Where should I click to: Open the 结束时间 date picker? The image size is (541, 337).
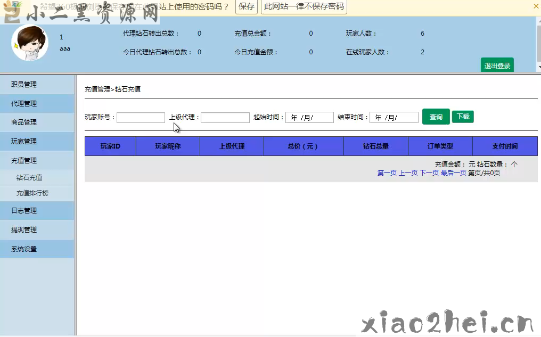click(x=394, y=118)
